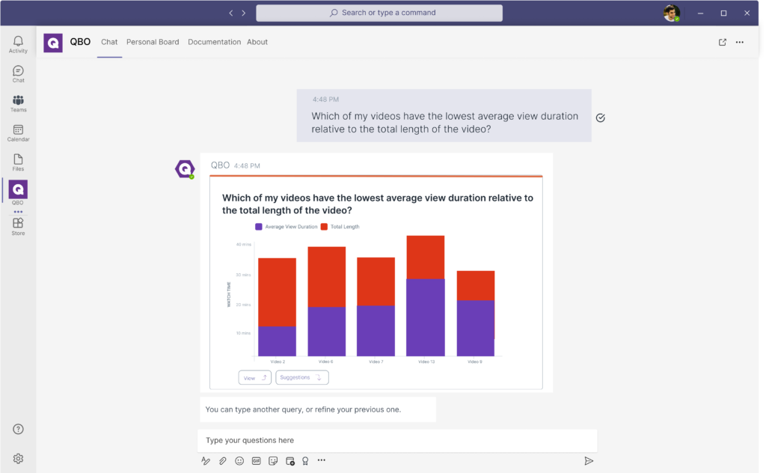Switch to the Documentation tab

point(214,43)
